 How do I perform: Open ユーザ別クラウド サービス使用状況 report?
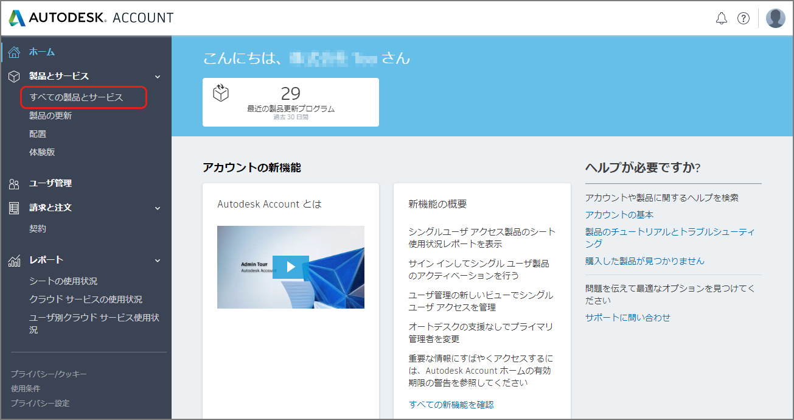point(94,324)
